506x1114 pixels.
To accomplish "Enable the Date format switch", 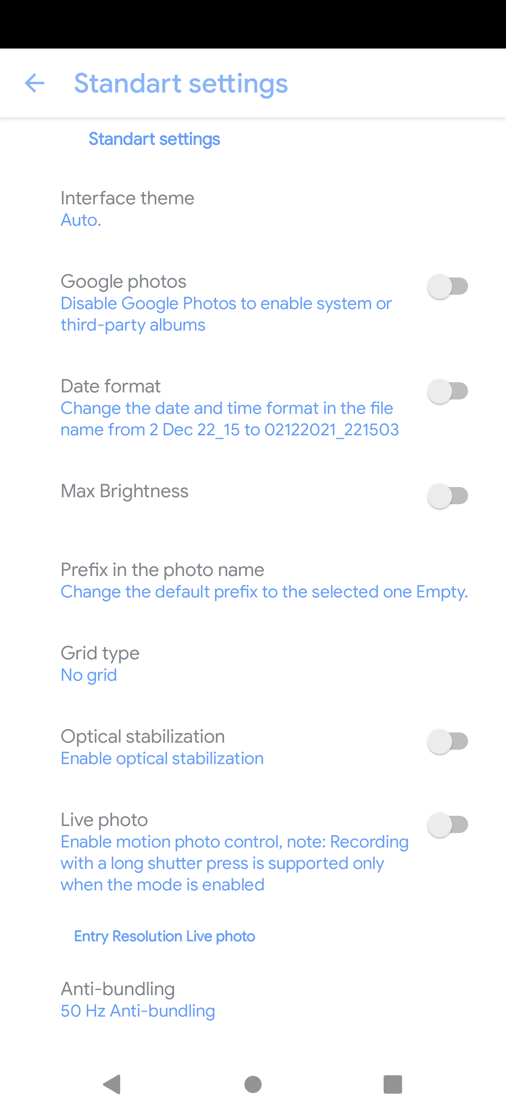I will pos(448,391).
